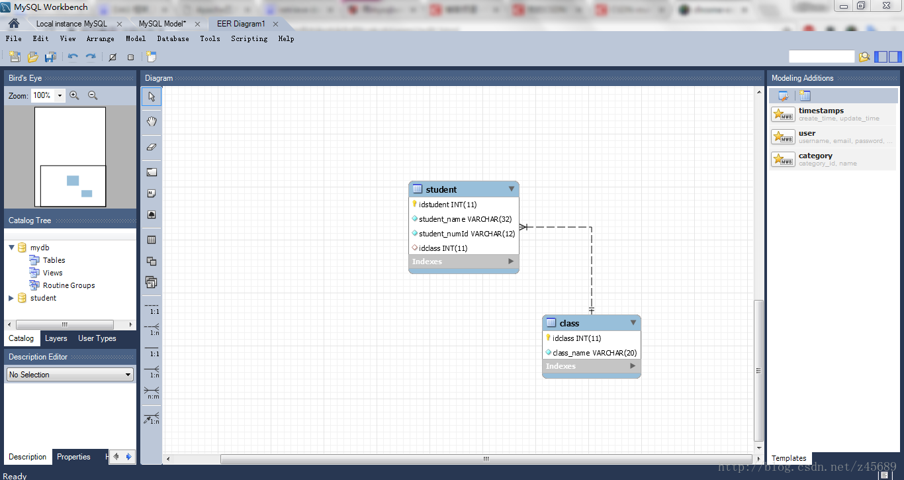Image resolution: width=904 pixels, height=480 pixels.
Task: Click the user template
Action: pos(833,136)
